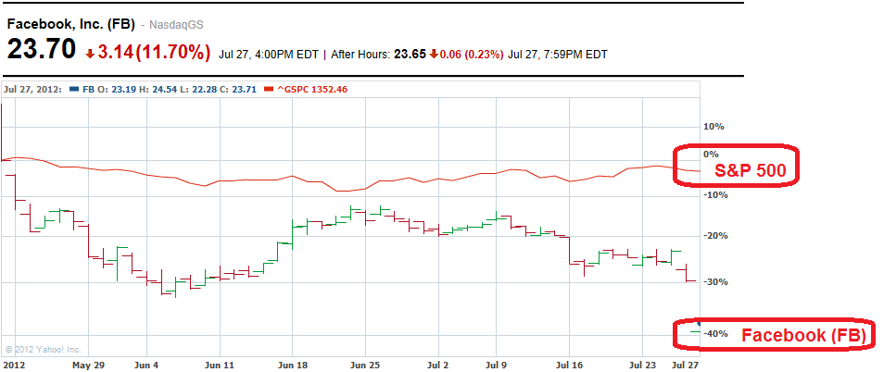
Task: Click the NasdaqGS exchange label
Action: coord(175,25)
